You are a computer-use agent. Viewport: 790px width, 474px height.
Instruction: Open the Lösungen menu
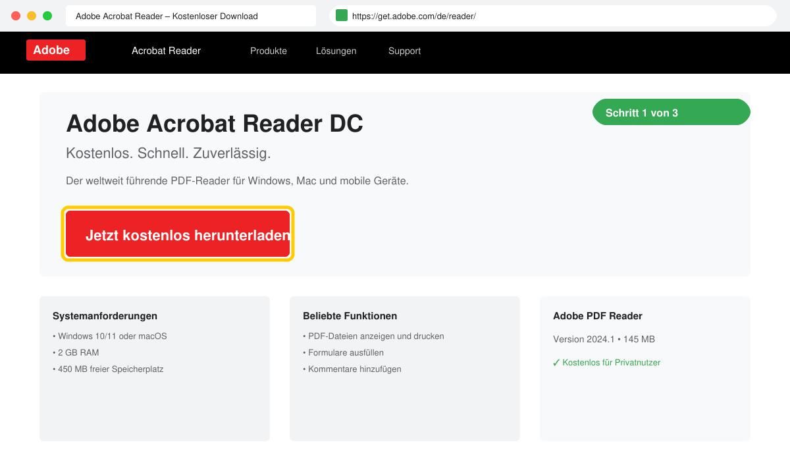pos(336,51)
